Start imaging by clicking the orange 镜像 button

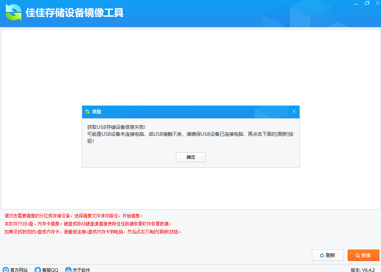(363, 255)
